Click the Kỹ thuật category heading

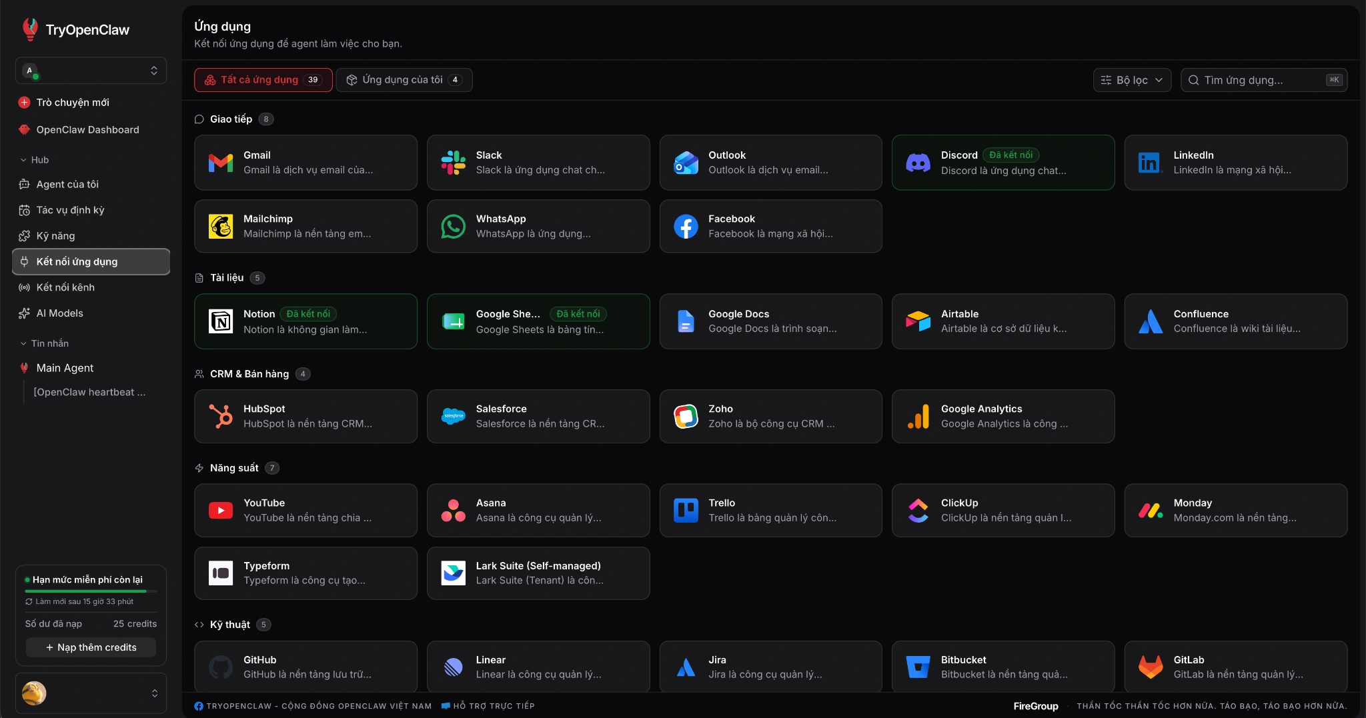point(230,625)
